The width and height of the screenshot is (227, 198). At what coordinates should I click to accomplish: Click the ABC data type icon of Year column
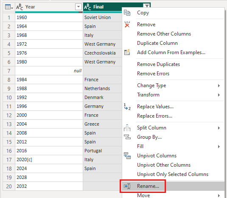click(x=20, y=7)
